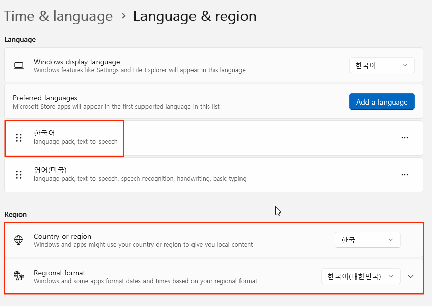
Task: Click the drag handle for 영어(미국) language
Action: (x=18, y=175)
